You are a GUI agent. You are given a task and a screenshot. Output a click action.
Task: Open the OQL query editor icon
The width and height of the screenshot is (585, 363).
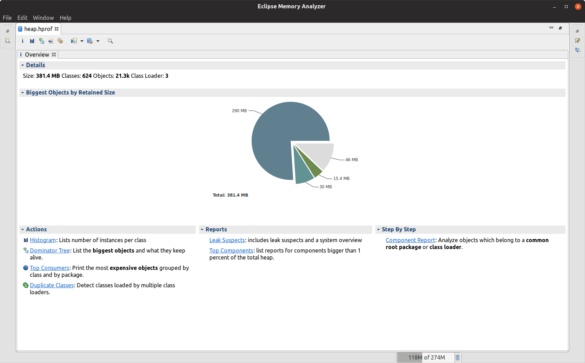click(x=51, y=41)
